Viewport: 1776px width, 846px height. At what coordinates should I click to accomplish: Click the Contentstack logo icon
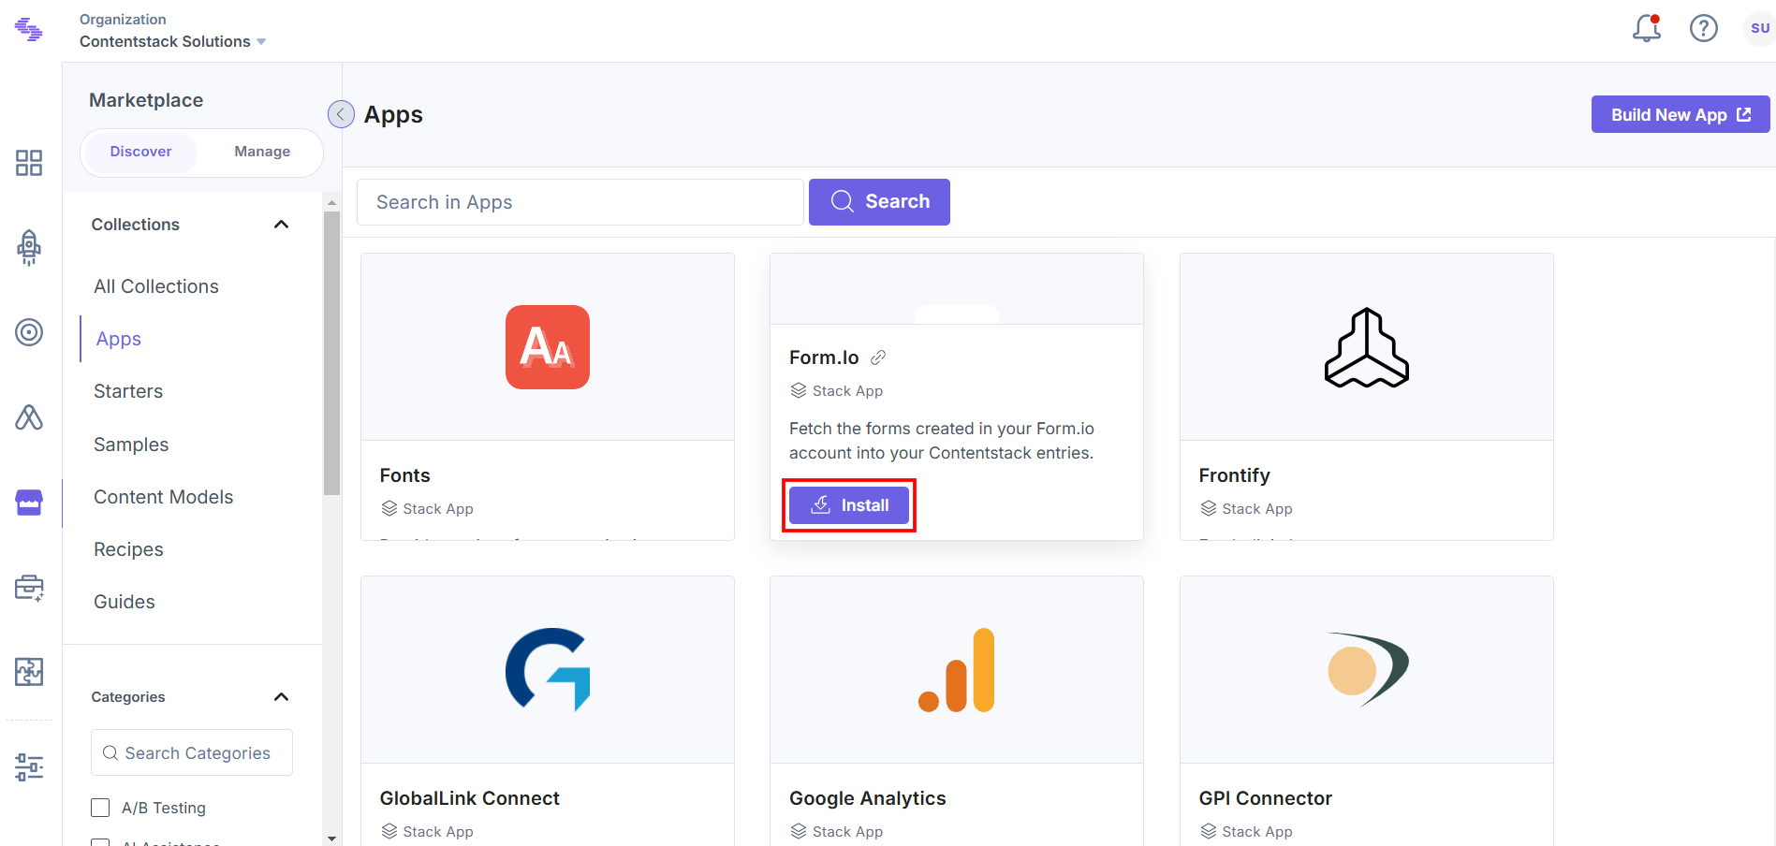click(29, 29)
